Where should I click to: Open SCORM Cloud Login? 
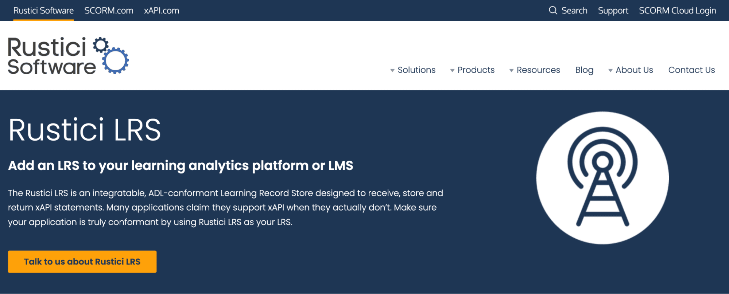[x=678, y=11]
